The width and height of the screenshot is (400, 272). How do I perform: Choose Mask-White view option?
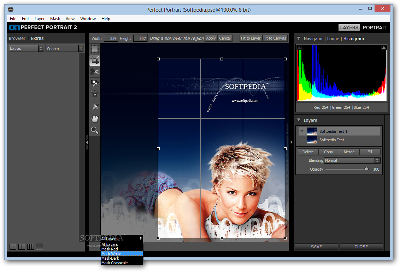tap(122, 254)
